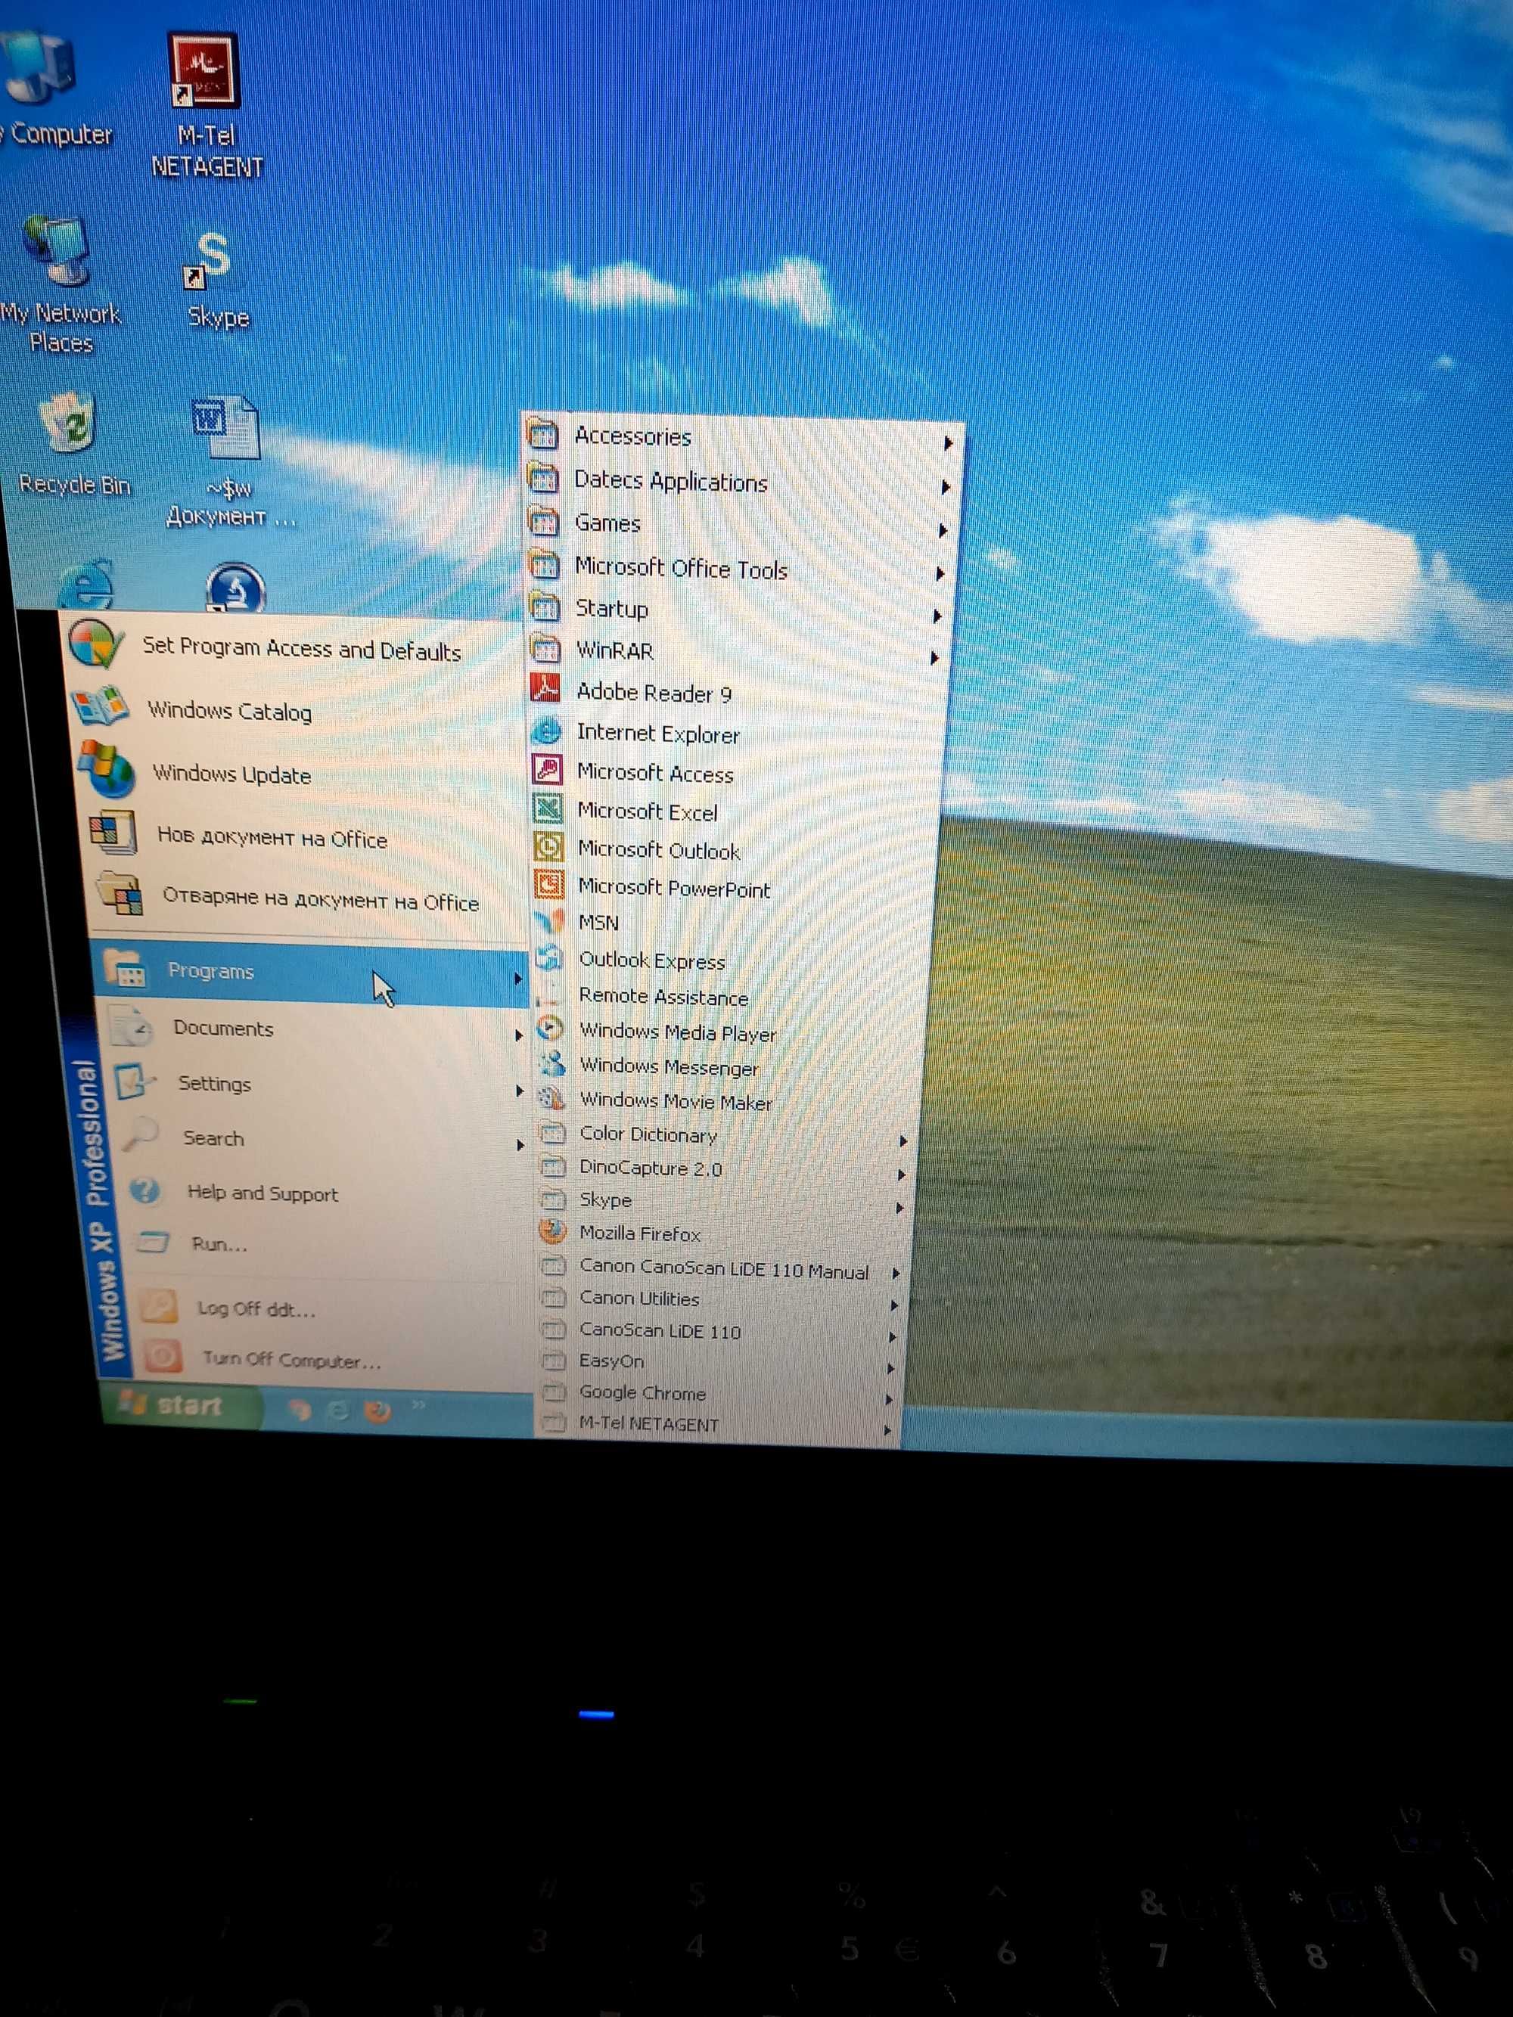Viewport: 1513px width, 2017px height.
Task: Click Help and Support label
Action: [263, 1193]
